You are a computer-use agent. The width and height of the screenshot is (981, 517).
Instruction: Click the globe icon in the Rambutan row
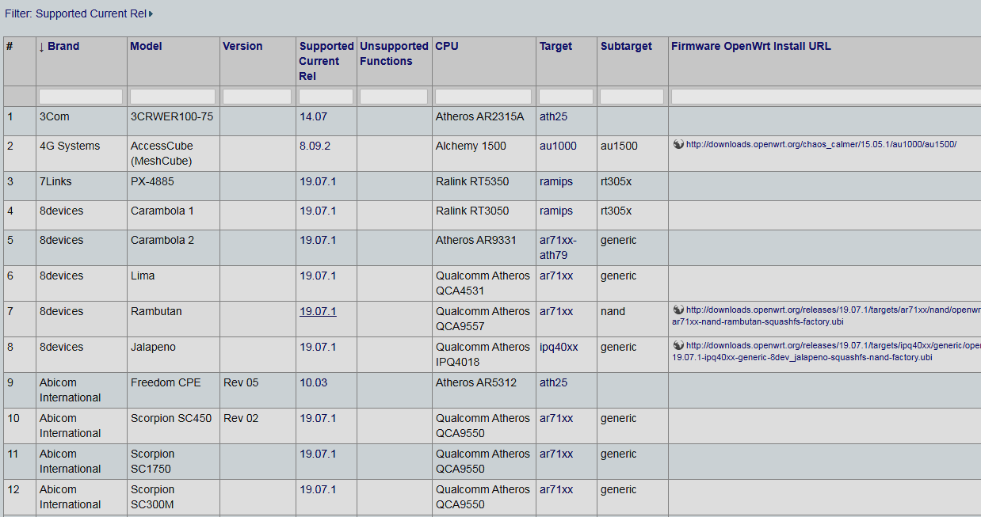(x=678, y=310)
